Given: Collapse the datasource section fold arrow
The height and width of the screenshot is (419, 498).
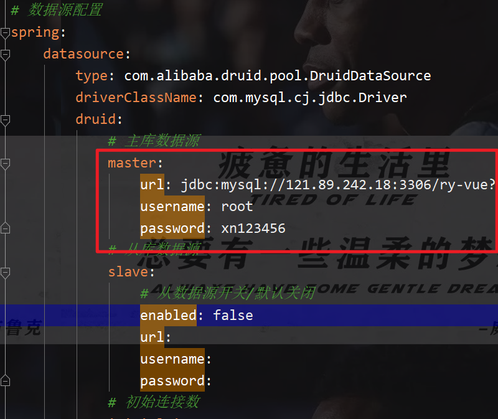Looking at the screenshot, I should pyautogui.click(x=5, y=55).
